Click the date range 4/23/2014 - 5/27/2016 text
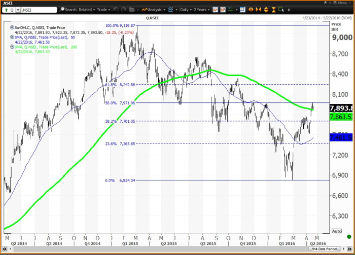This screenshot has height=255, width=355. point(327,18)
